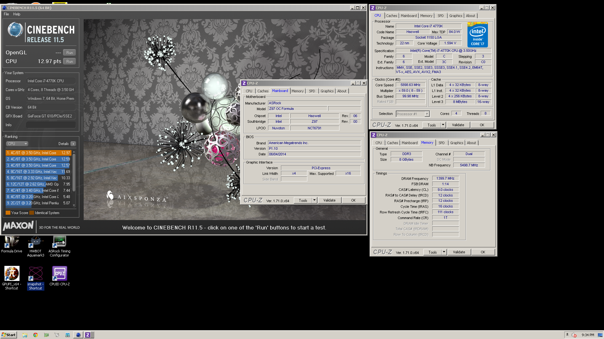Run the OpenGL benchmark test

click(70, 53)
